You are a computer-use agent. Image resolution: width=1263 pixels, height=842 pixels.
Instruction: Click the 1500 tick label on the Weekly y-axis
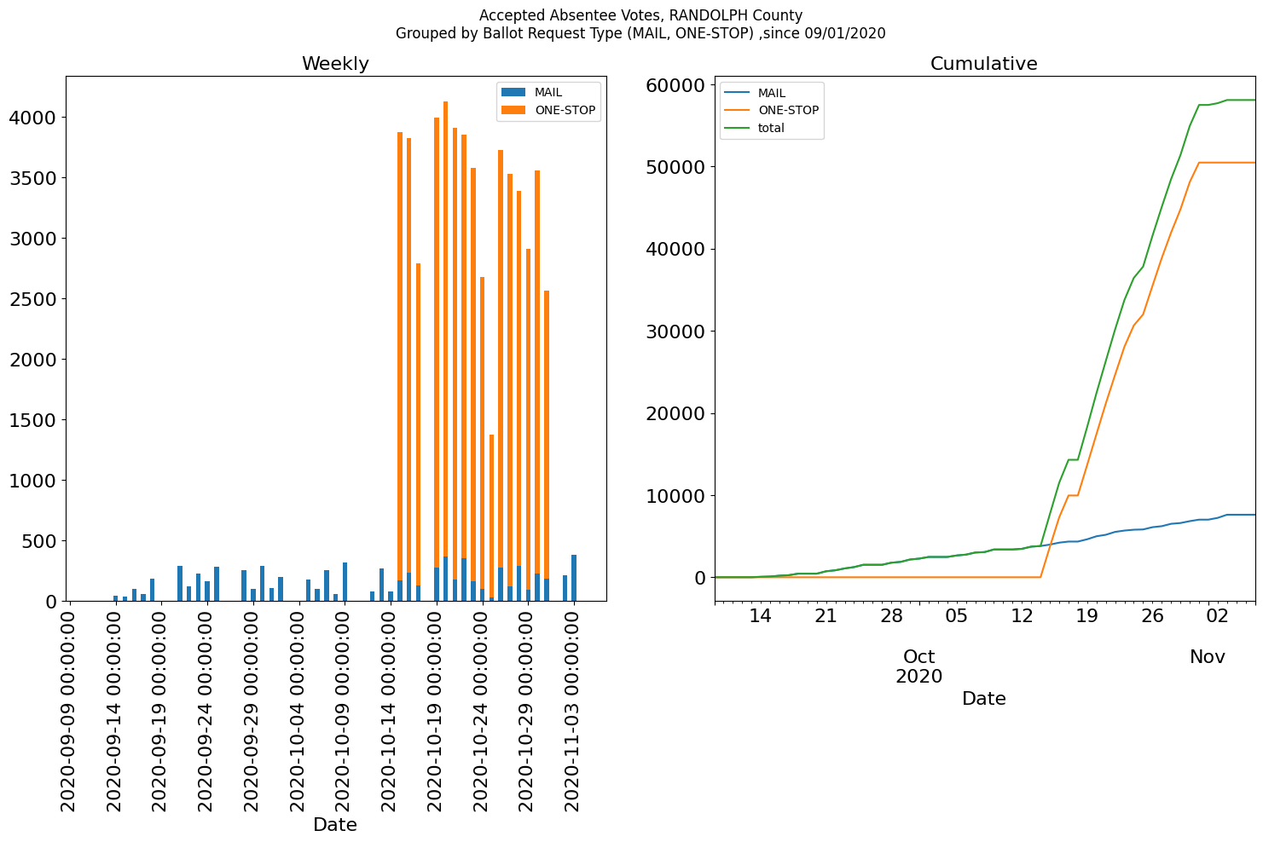click(x=32, y=420)
